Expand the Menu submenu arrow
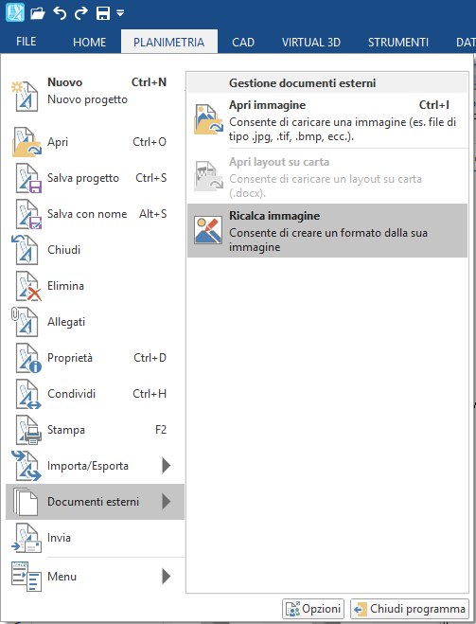The image size is (476, 624). click(167, 577)
